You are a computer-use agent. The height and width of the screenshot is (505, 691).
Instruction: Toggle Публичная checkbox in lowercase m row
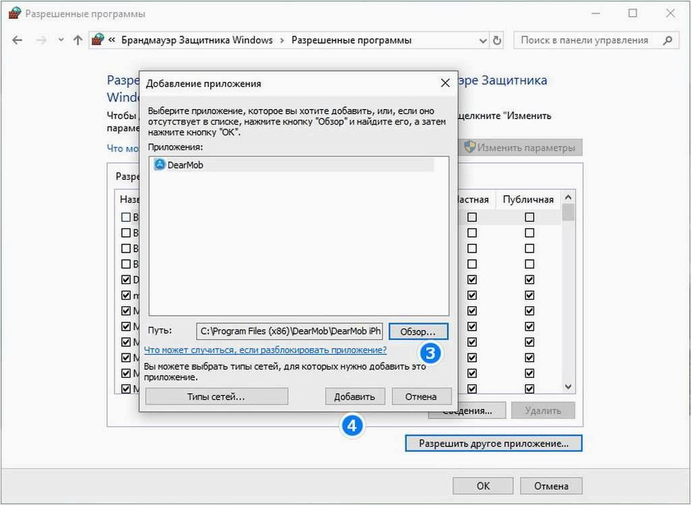529,295
